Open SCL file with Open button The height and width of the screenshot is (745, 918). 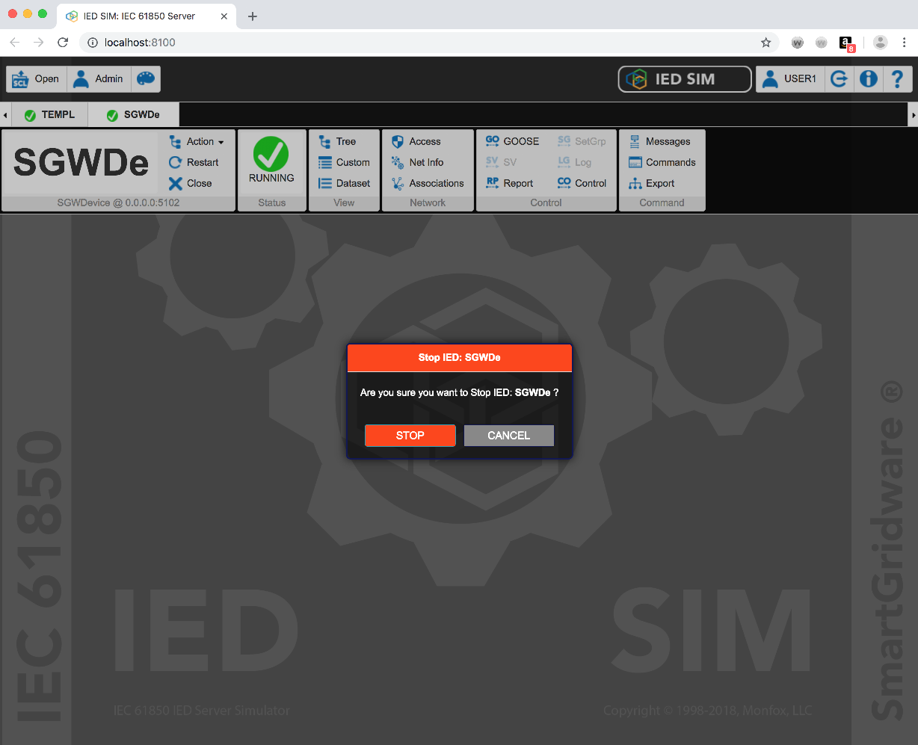[x=37, y=78]
